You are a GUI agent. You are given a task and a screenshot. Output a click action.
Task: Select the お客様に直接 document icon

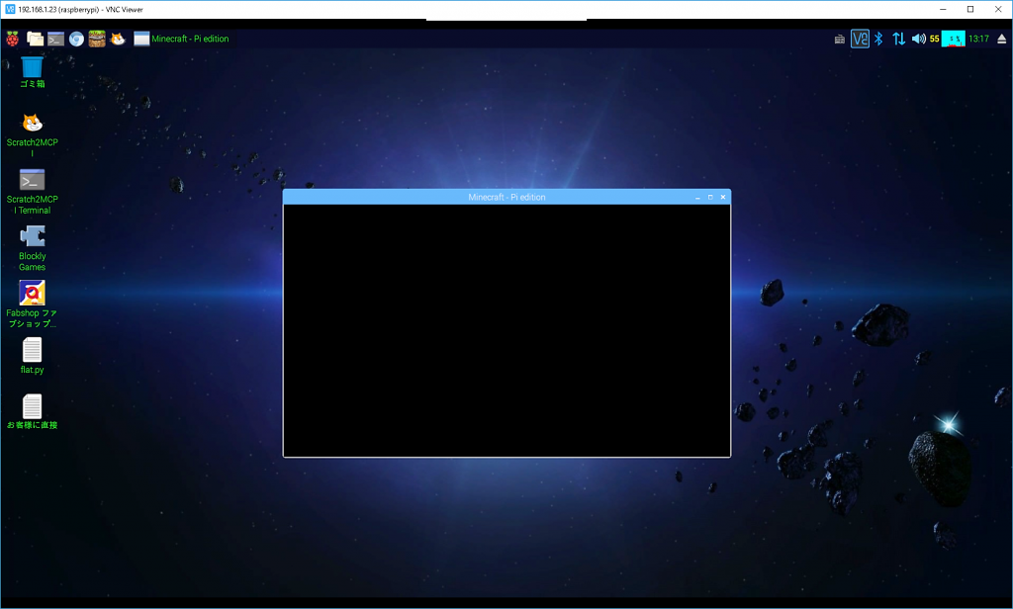point(32,411)
